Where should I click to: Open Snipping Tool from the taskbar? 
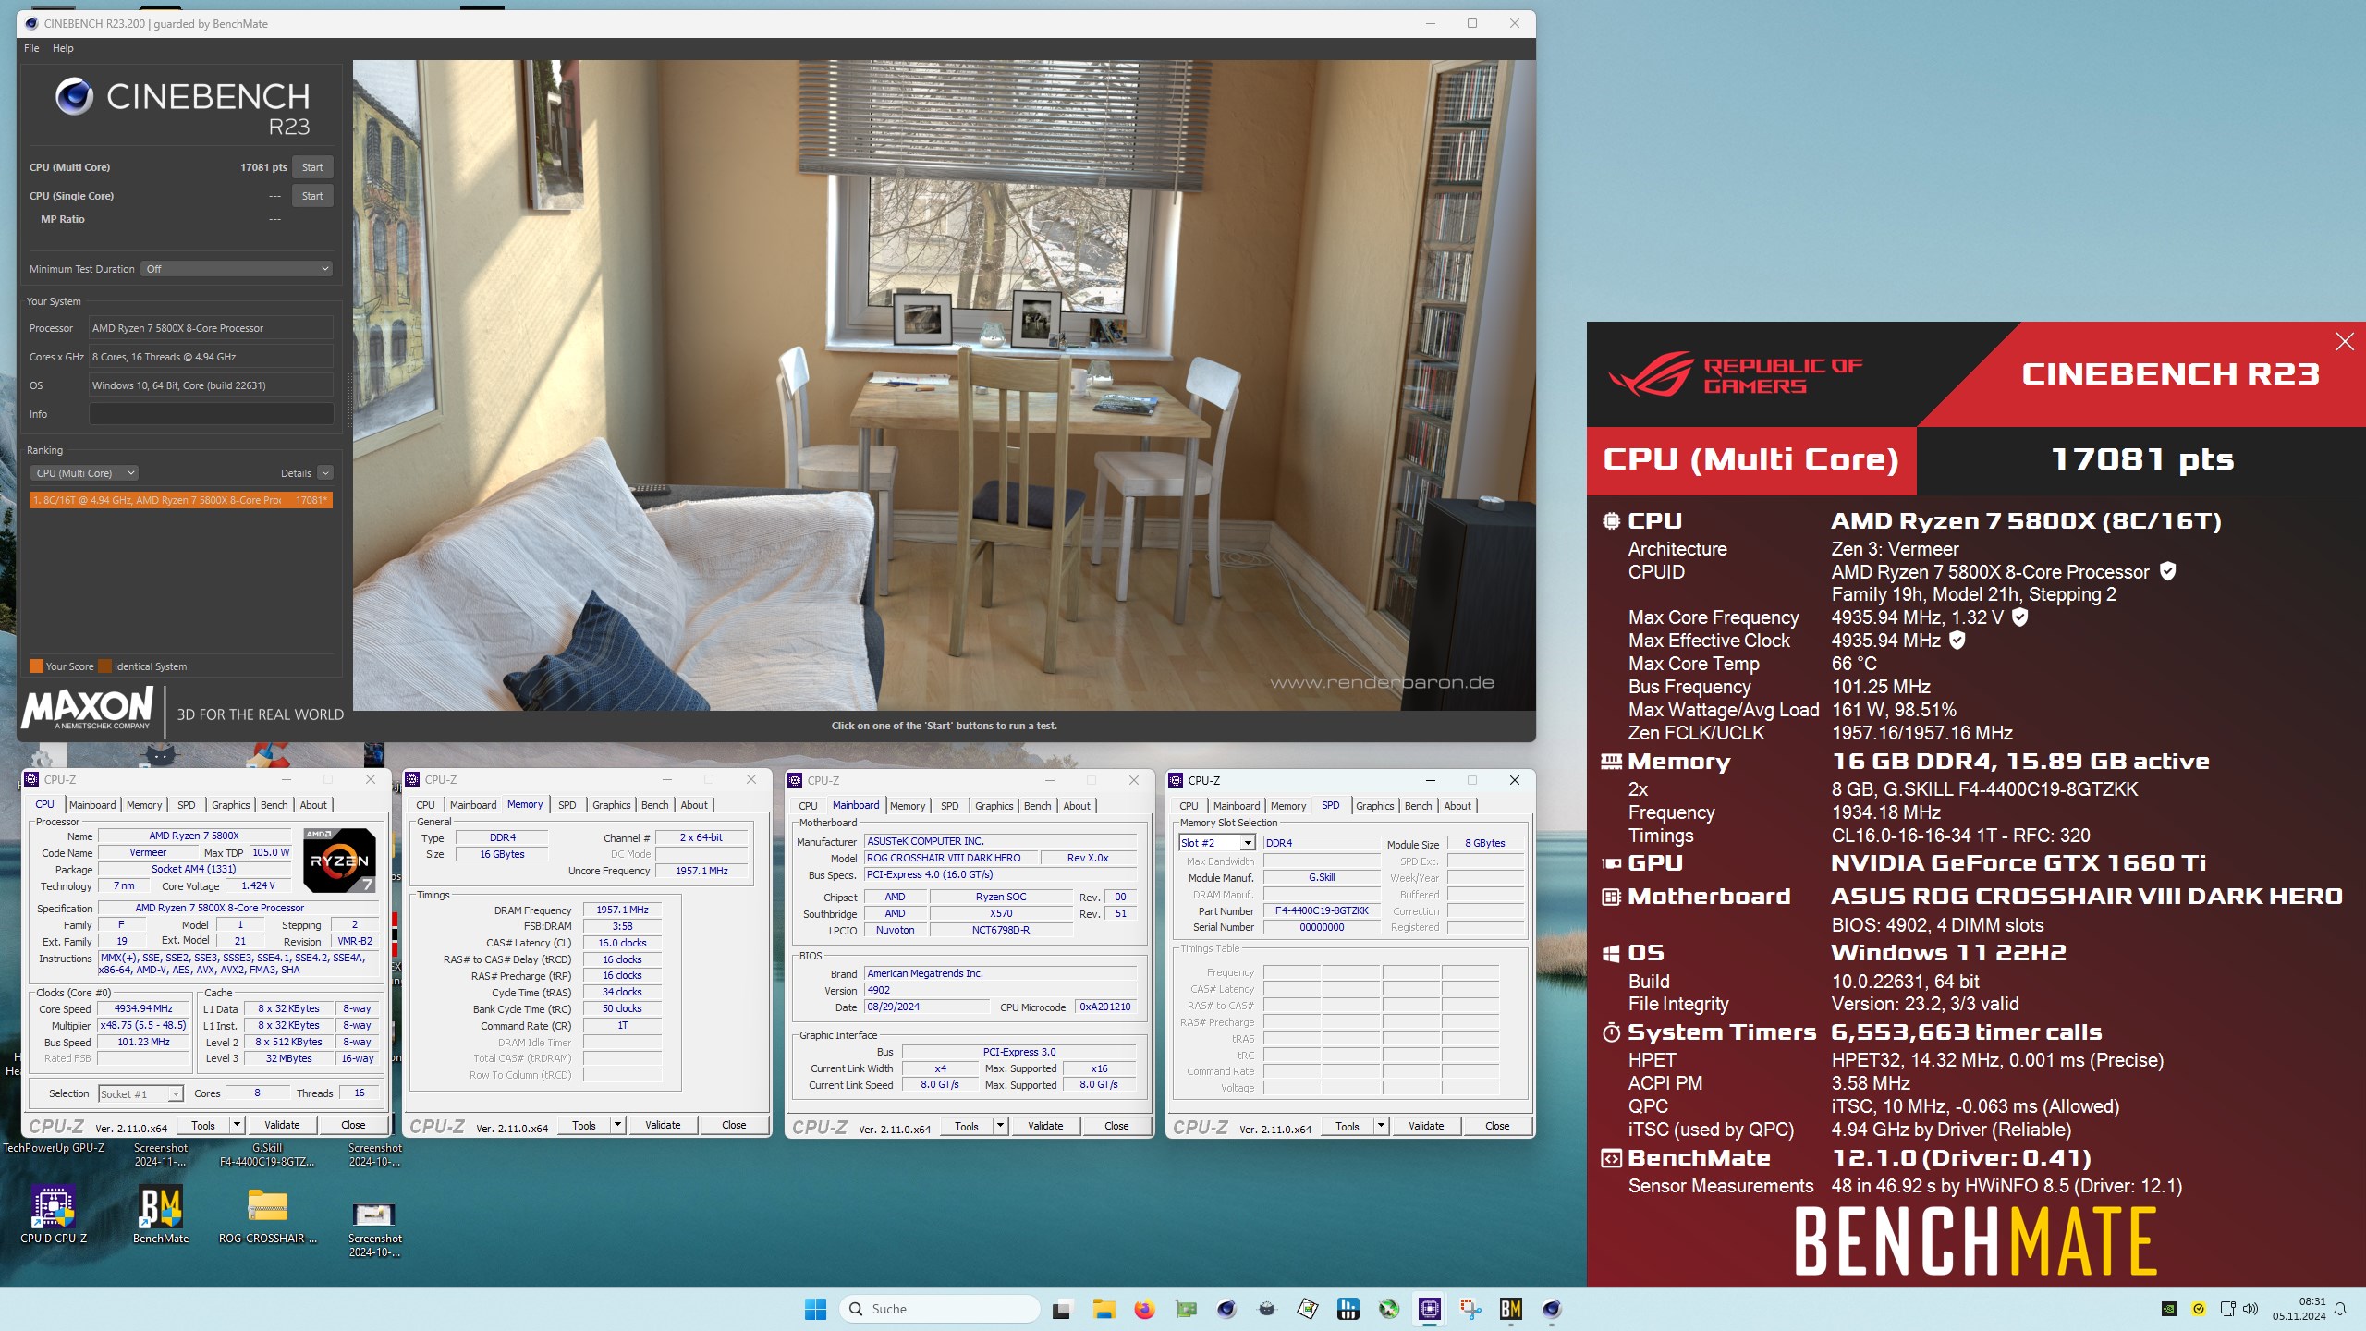coord(1470,1309)
